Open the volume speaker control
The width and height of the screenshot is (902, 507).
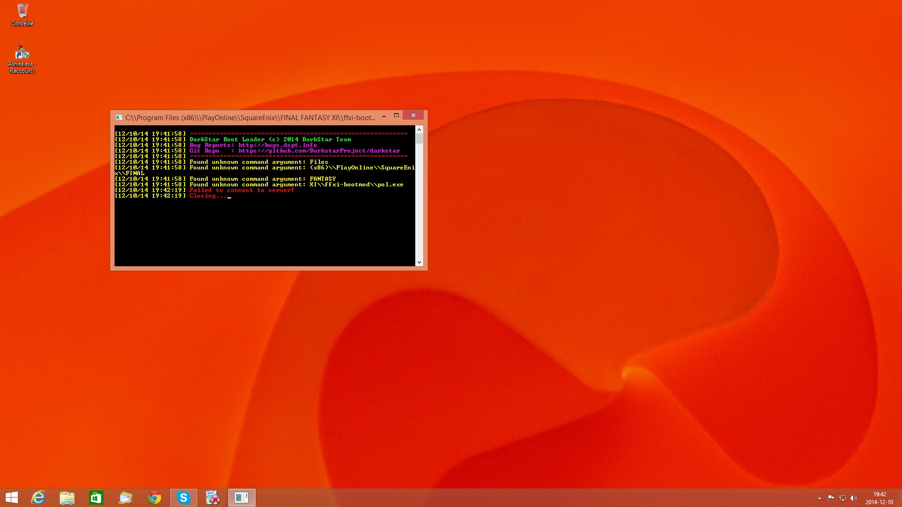pyautogui.click(x=854, y=498)
